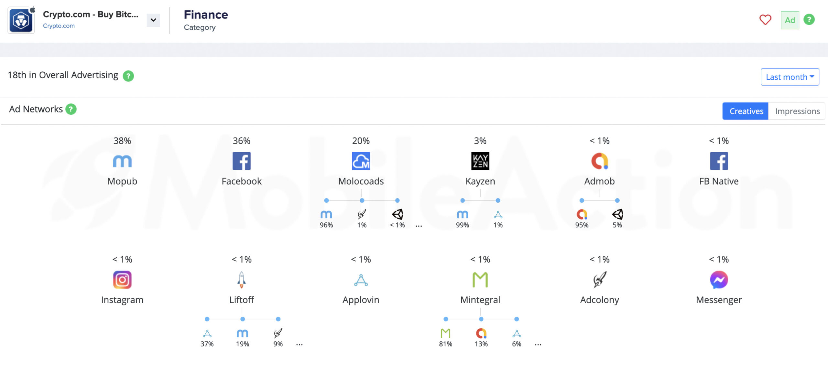Viewport: 828px width, 365px height.
Task: Click Mopub sub-icon under Molocoads (96%)
Action: point(326,214)
